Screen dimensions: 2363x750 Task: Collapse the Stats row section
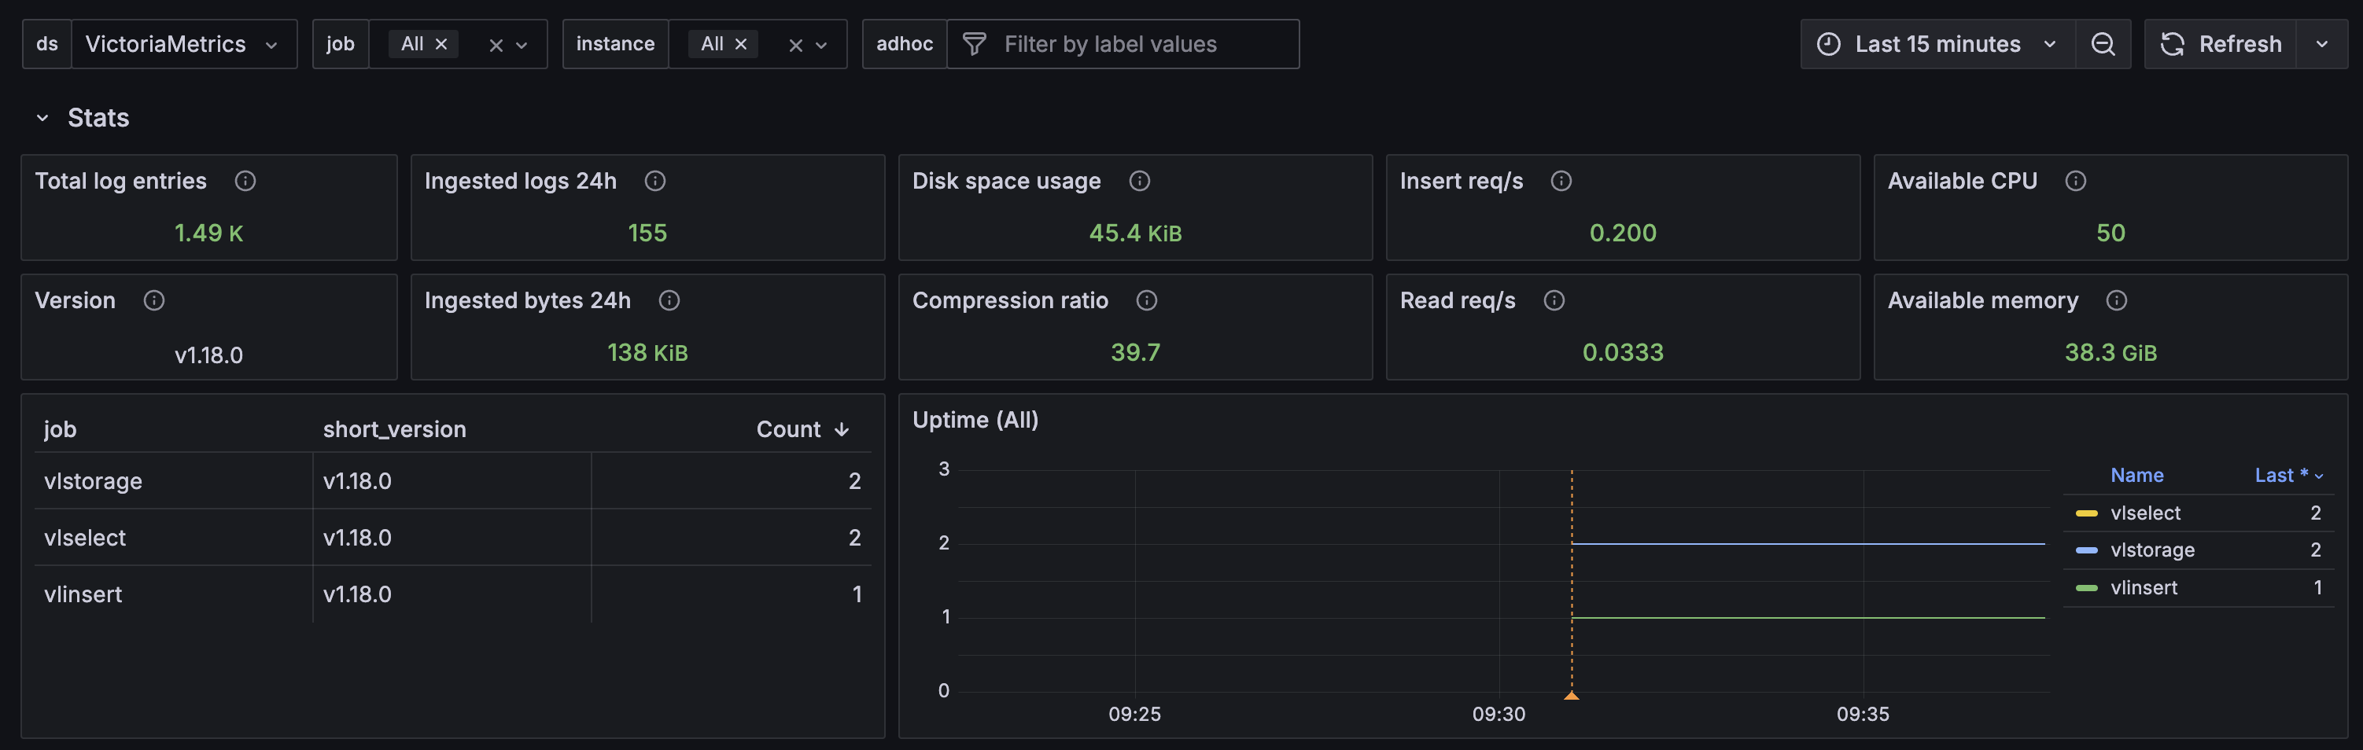(42, 117)
